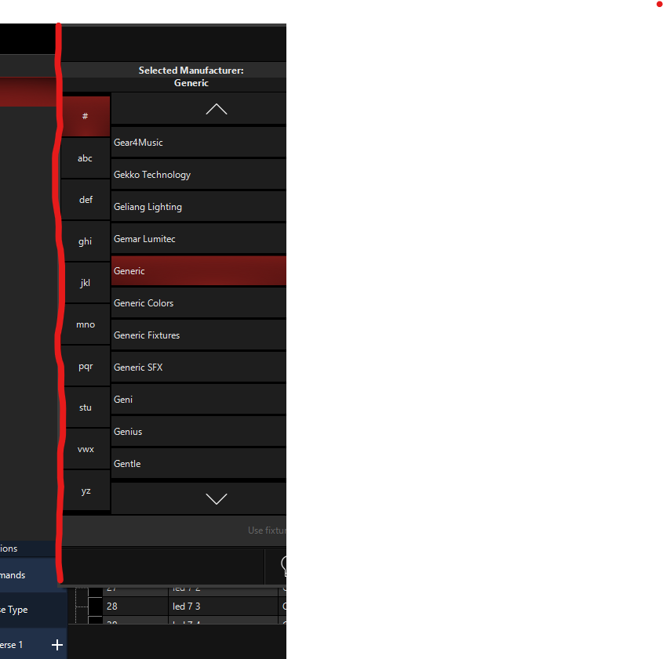Click the highlighted Generic manufacturer
The width and height of the screenshot is (663, 659).
pyautogui.click(x=199, y=270)
